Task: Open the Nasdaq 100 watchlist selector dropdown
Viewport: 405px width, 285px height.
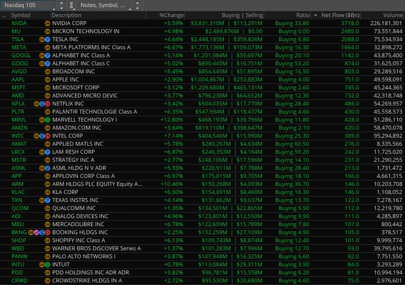Action: [27, 5]
